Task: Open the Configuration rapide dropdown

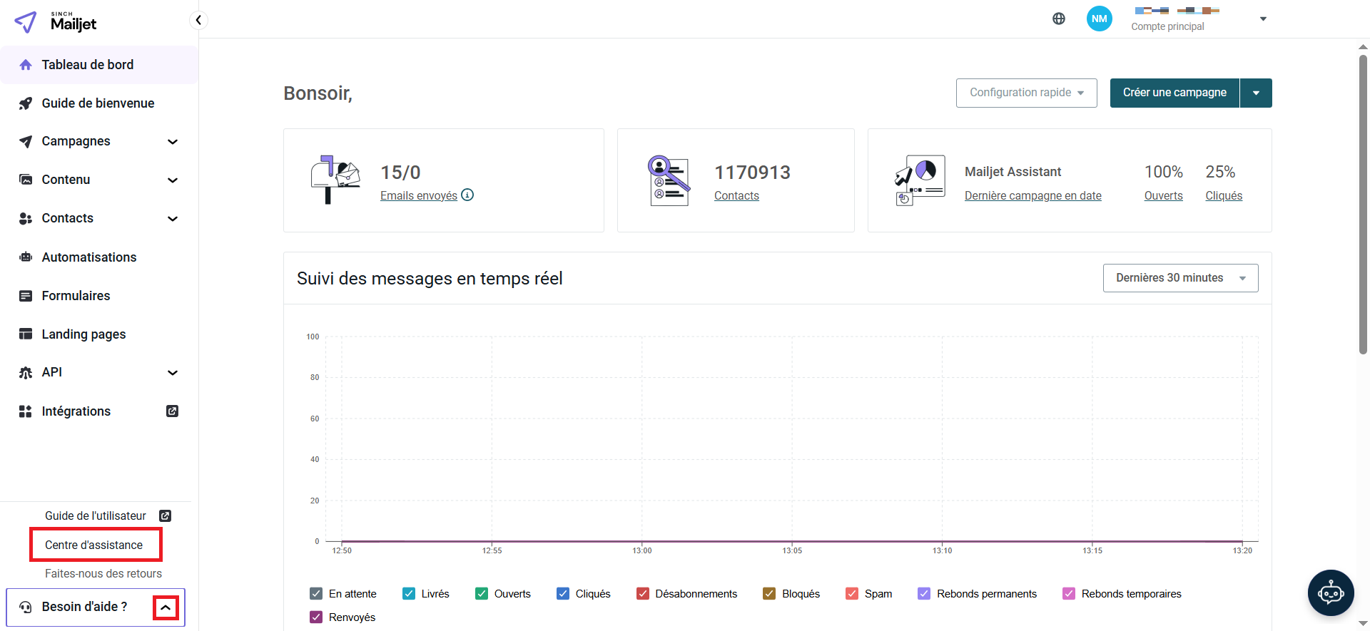Action: (1026, 93)
